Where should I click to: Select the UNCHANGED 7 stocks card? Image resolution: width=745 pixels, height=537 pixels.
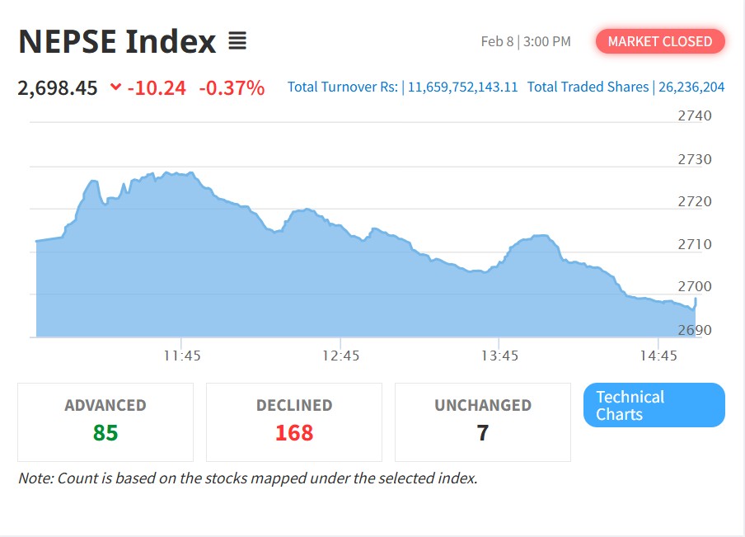coord(483,422)
